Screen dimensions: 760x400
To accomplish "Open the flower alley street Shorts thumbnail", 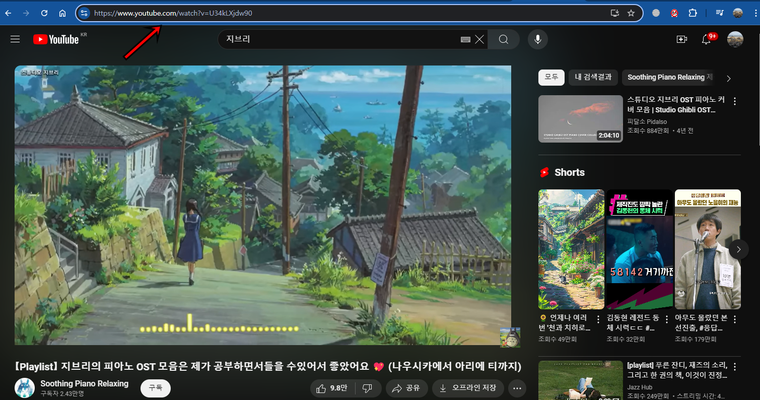I will tap(571, 249).
